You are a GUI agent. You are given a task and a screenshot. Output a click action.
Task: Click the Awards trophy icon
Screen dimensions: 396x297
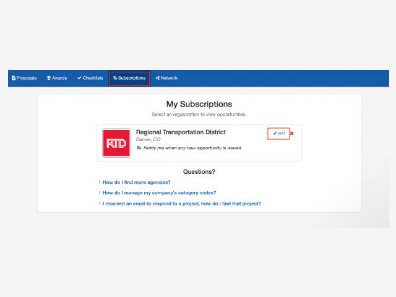point(49,78)
